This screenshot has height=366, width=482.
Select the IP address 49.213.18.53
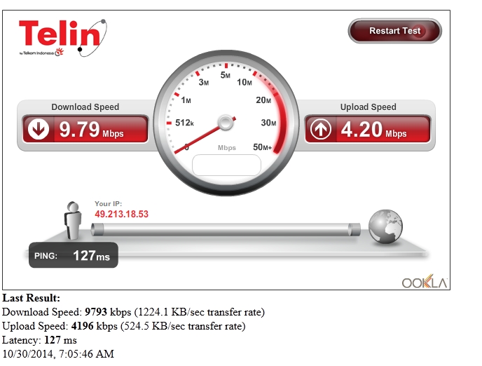click(121, 214)
